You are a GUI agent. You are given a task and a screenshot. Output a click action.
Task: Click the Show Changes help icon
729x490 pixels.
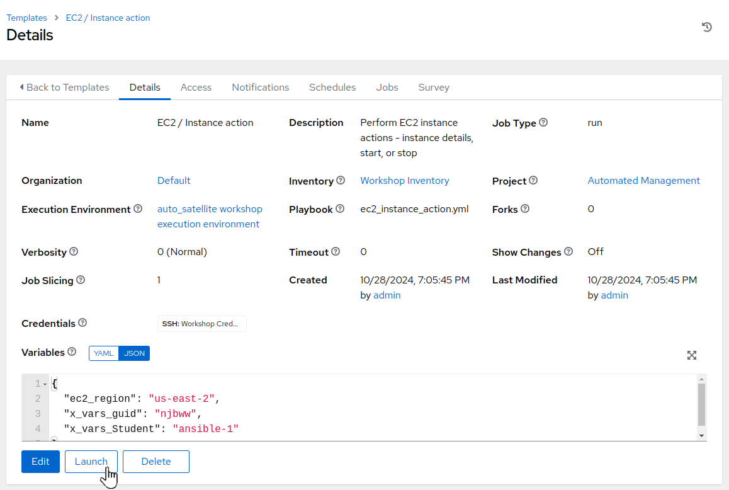(x=568, y=251)
